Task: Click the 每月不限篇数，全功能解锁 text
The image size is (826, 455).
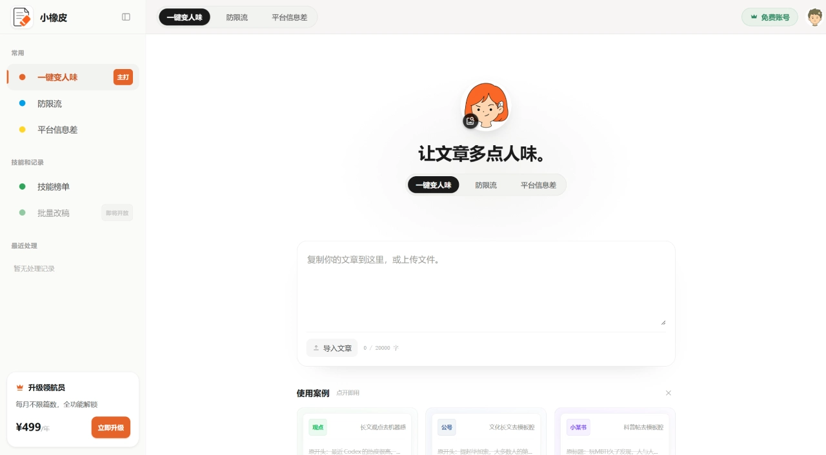Action: pyautogui.click(x=57, y=405)
